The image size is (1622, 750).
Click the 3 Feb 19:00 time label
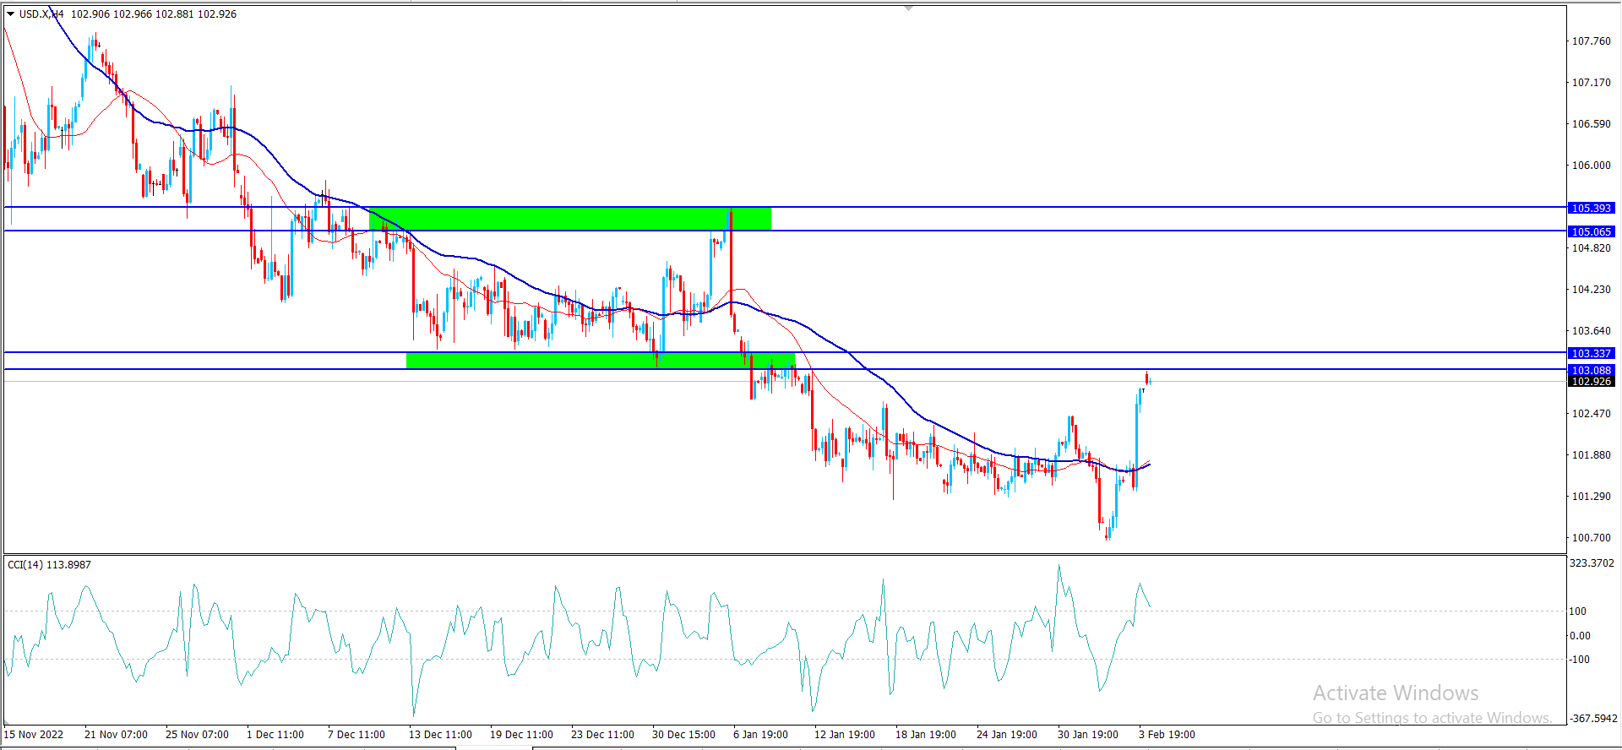tap(1167, 734)
